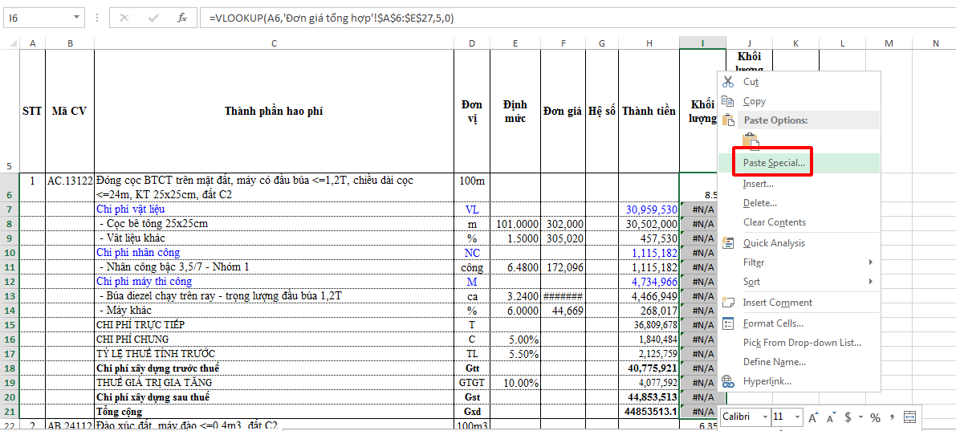Select column C header
Image resolution: width=956 pixels, height=431 pixels.
click(x=274, y=43)
